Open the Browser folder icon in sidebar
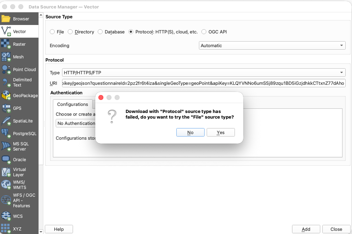The image size is (352, 234). click(6, 19)
